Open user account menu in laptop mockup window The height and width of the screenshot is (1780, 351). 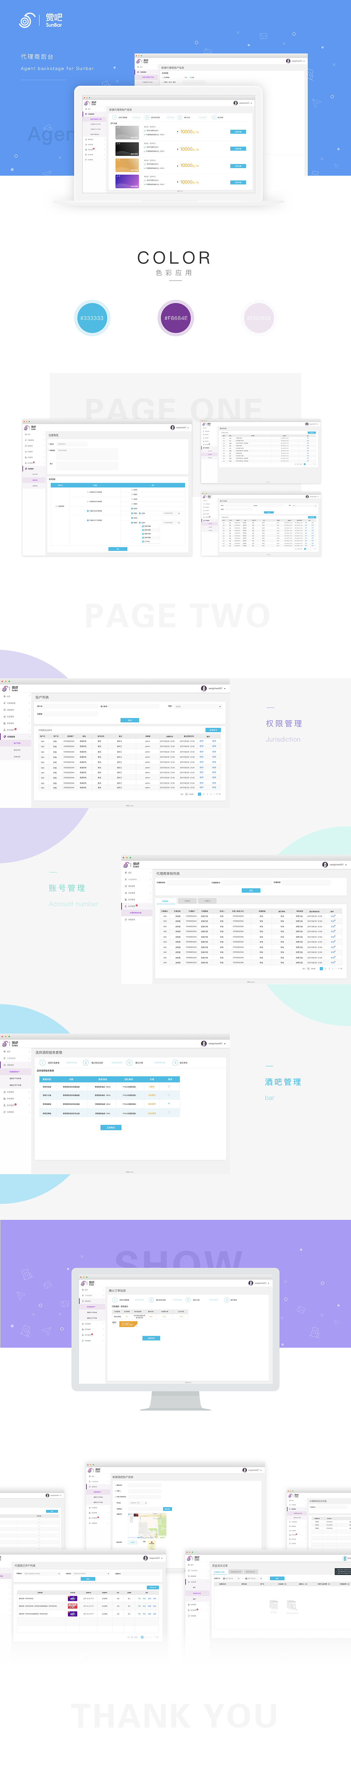243,103
